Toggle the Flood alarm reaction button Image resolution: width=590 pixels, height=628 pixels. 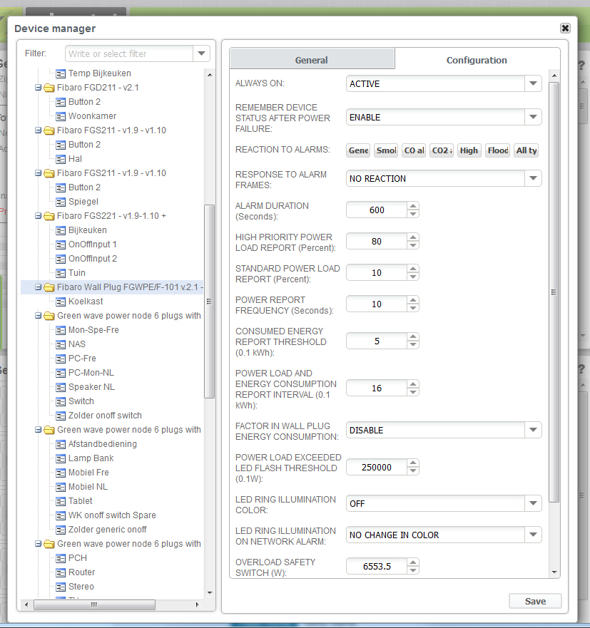pyautogui.click(x=497, y=150)
